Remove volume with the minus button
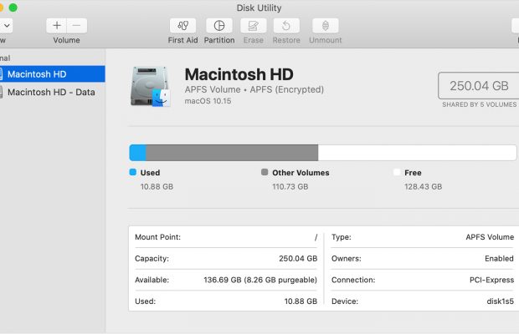 (x=76, y=26)
